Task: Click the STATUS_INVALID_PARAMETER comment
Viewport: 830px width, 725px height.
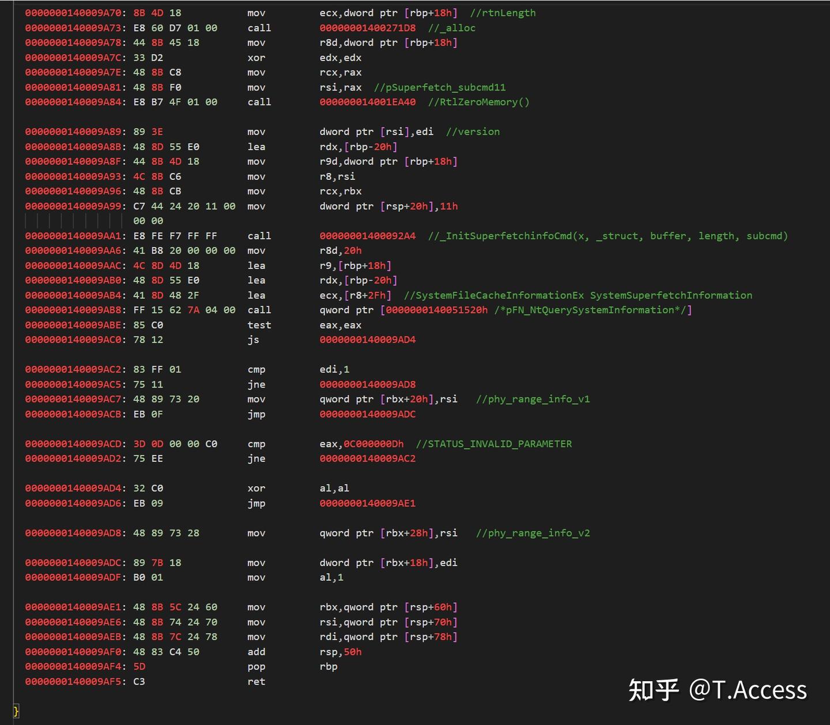Action: 494,444
